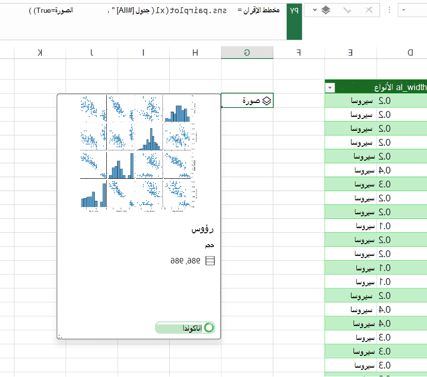Open the filter dropdown on the الأنواع header

[330, 88]
